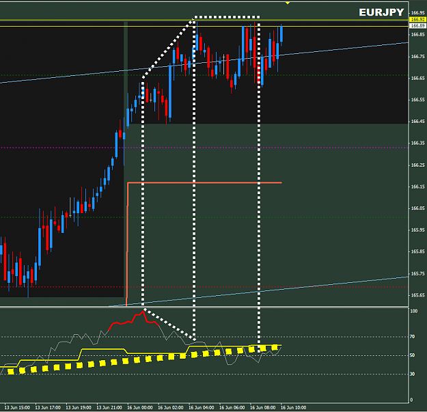The height and width of the screenshot is (412, 427).
Task: Click the 165.65 price axis label
Action: 417,295
